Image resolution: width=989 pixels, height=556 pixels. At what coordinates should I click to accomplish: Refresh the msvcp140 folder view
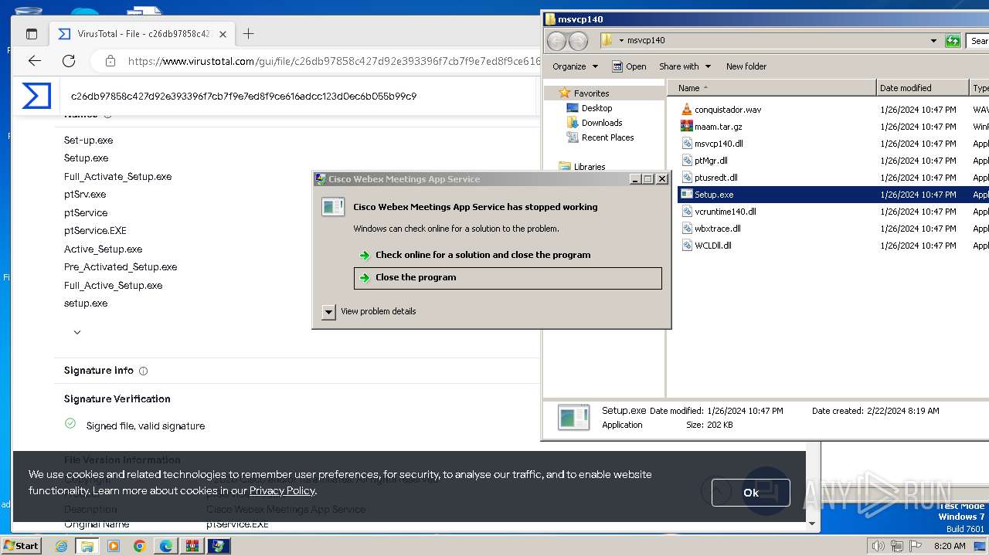coord(953,40)
